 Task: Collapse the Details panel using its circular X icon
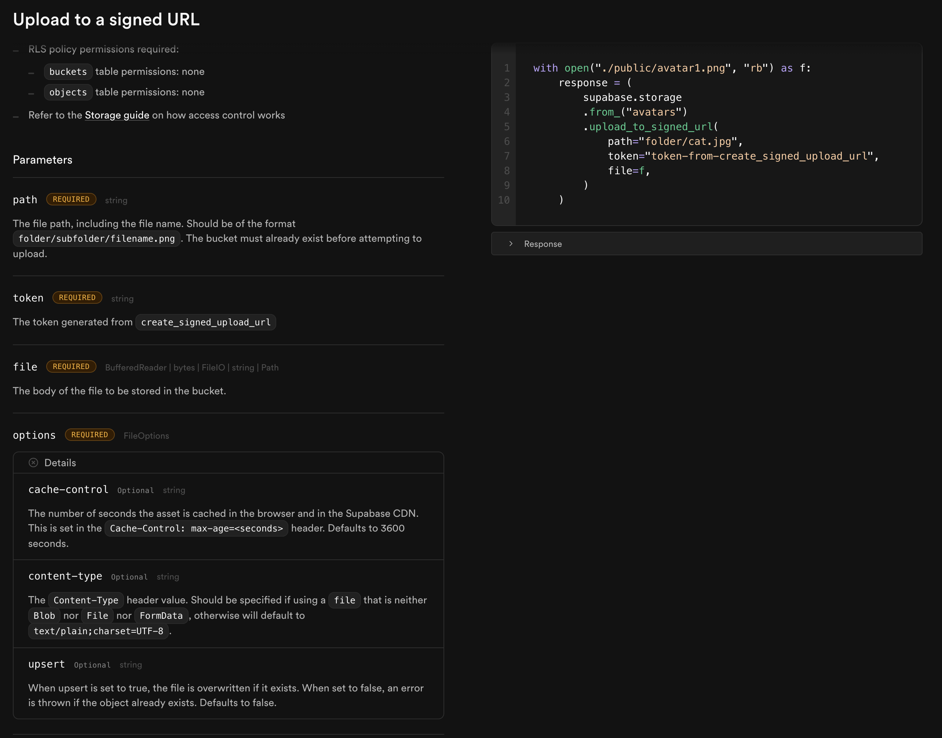click(34, 462)
